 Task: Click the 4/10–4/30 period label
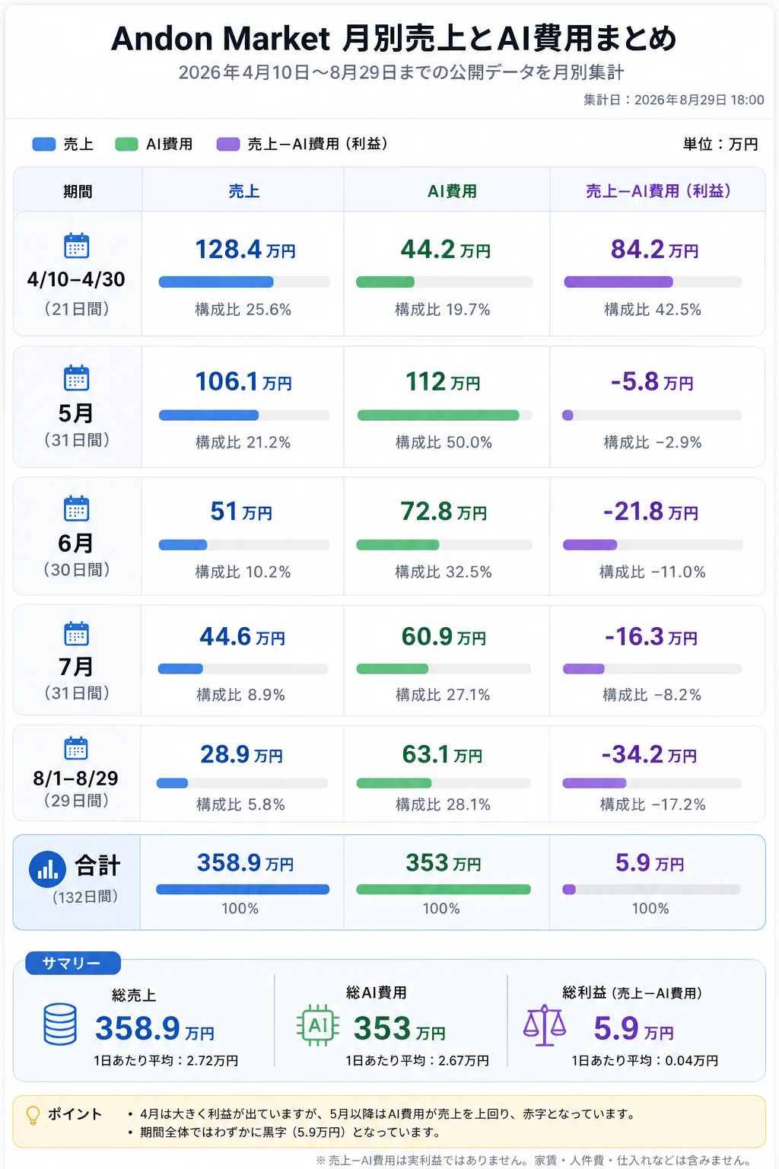click(x=76, y=279)
